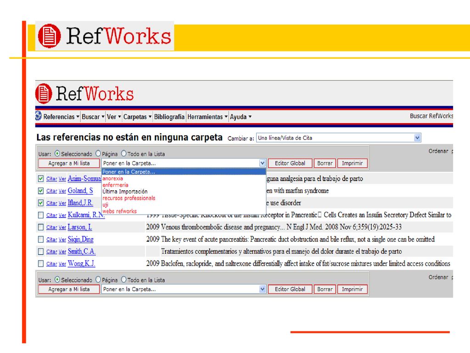Open the Goland, S author link

(x=80, y=191)
